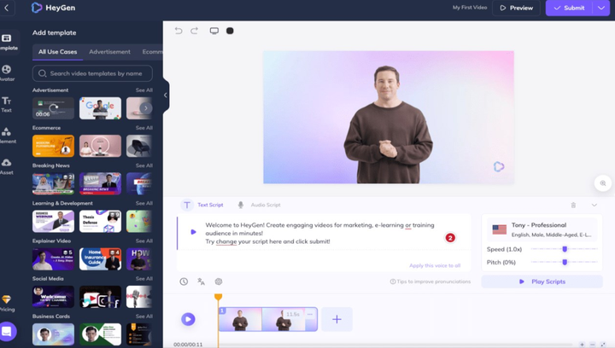The width and height of the screenshot is (615, 348).
Task: Choose the Google advertisement template
Action: [x=100, y=108]
